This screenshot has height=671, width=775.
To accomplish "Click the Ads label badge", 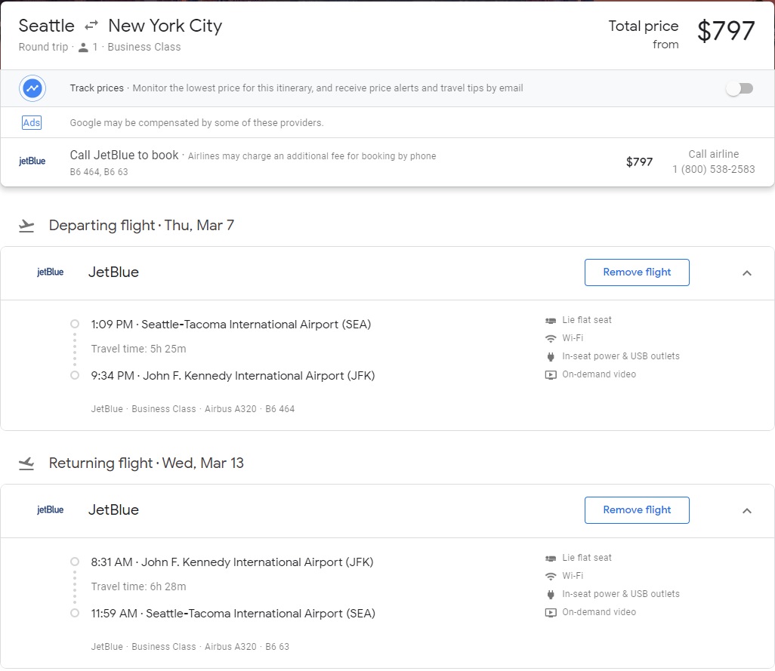I will [32, 123].
